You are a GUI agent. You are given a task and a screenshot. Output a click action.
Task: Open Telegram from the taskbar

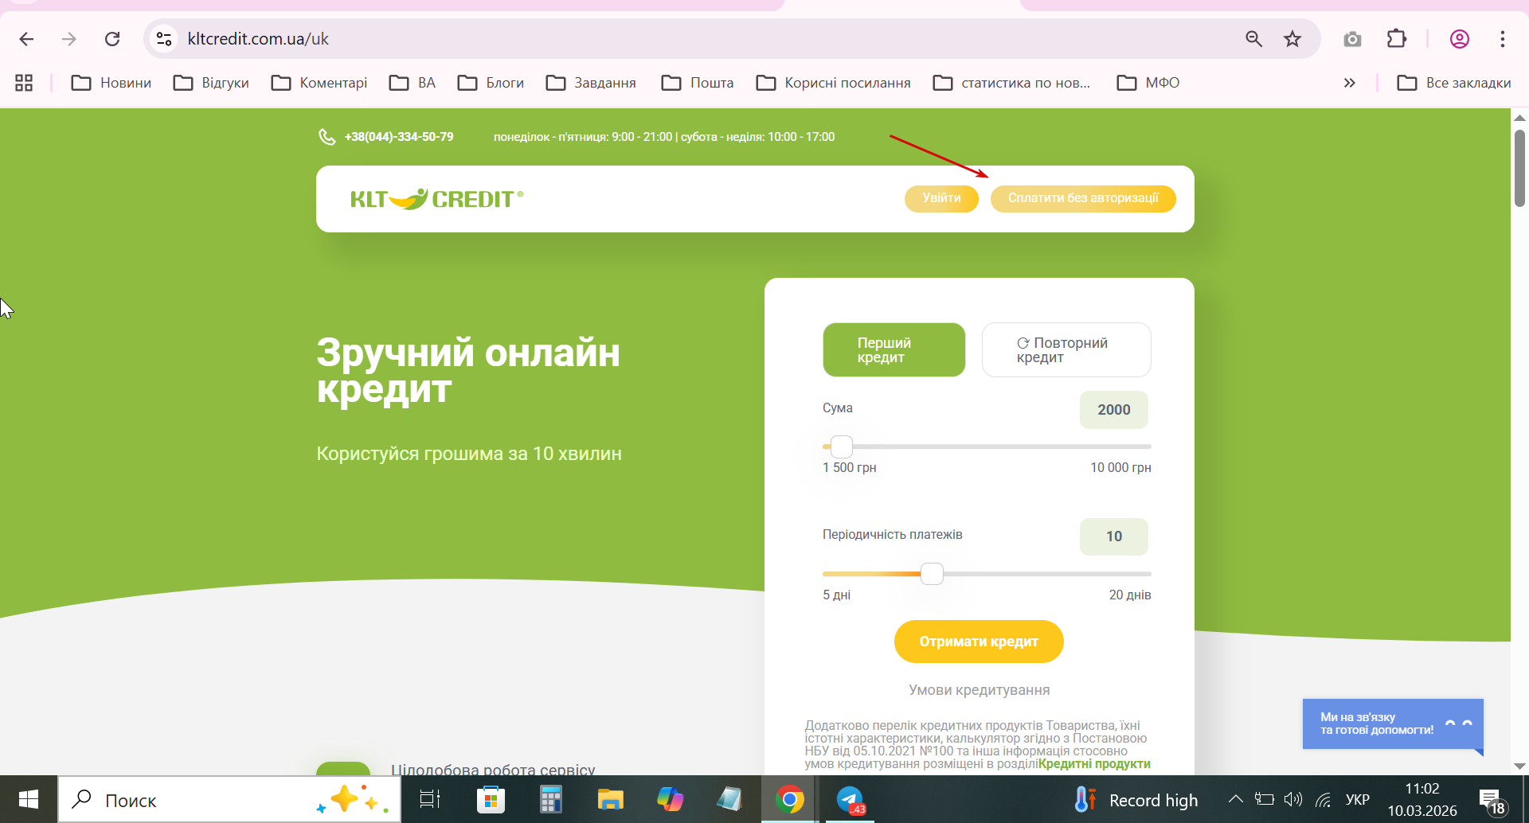click(x=850, y=799)
